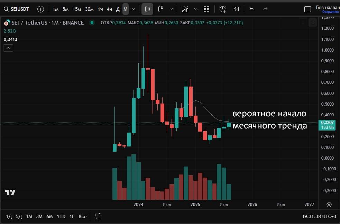The height and width of the screenshot is (224, 340).
Task: Toggle the green market status dot
Action: [x=92, y=23]
